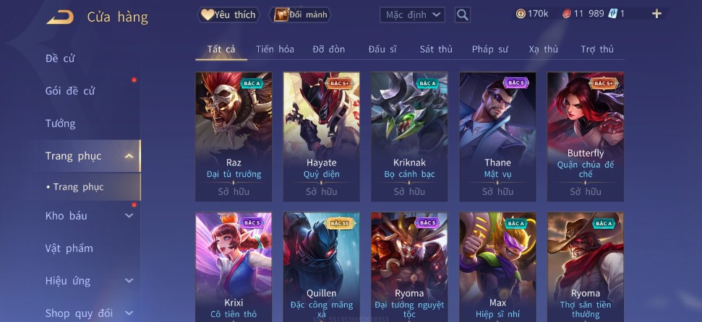Click the gold coin currency icon
This screenshot has width=702, height=322.
coord(521,14)
